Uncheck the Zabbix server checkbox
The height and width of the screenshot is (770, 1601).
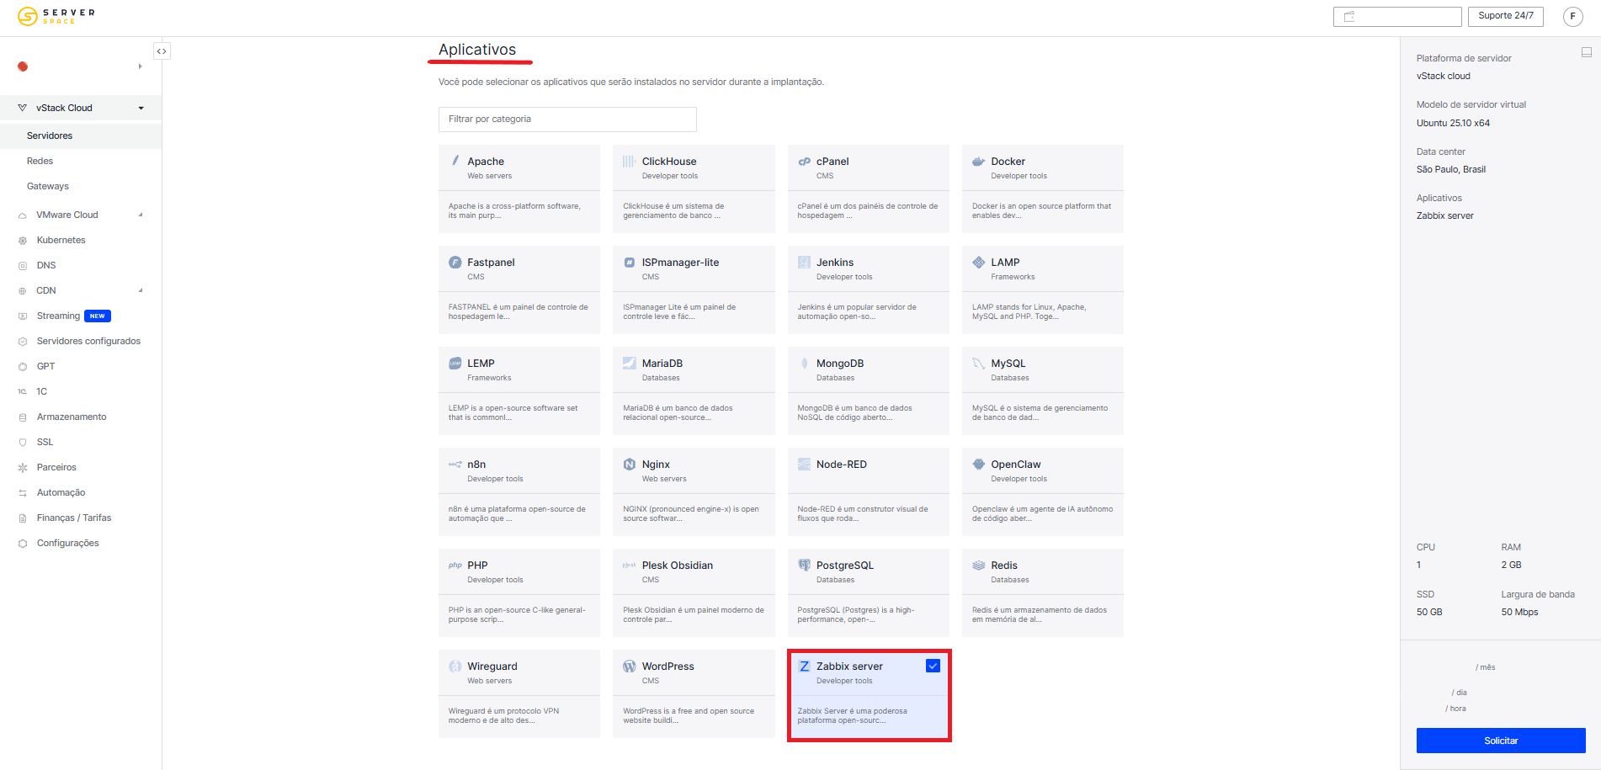click(933, 666)
